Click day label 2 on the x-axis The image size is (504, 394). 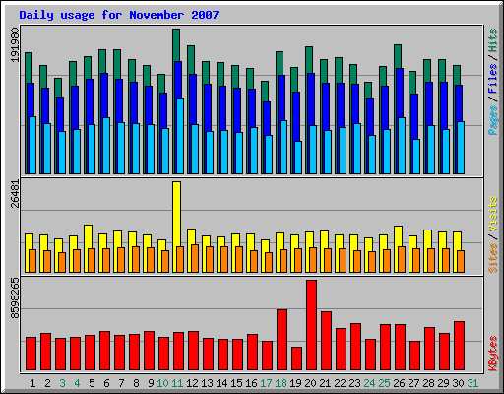(47, 383)
